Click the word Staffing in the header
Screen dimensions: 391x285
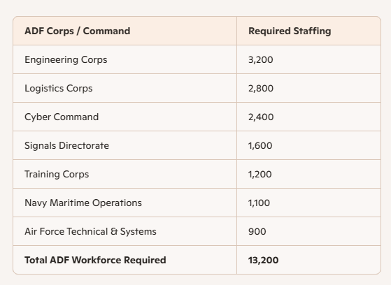tap(312, 31)
